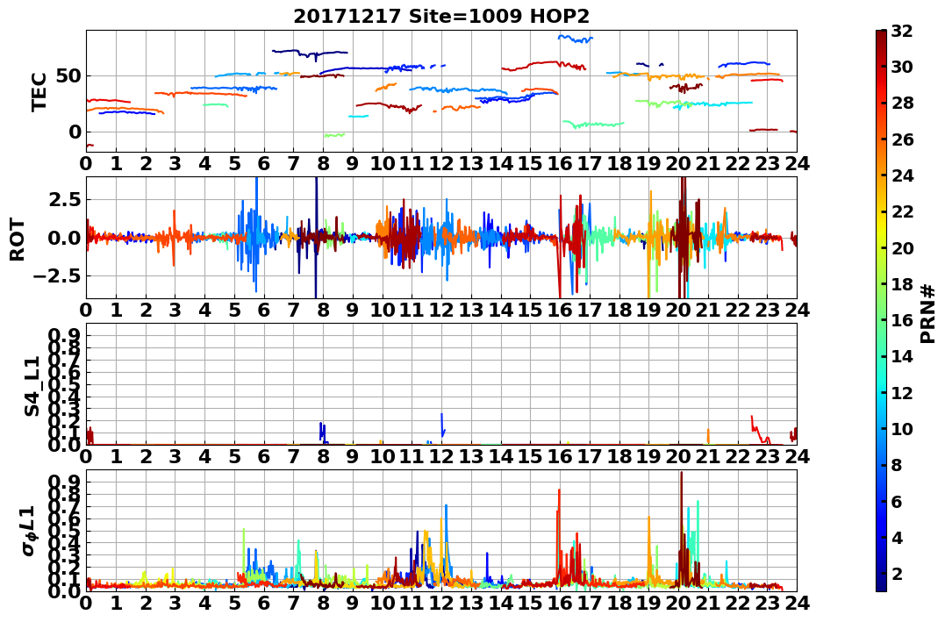The image size is (945, 622).
Task: Click the −2.5 tick on ROT y-axis
Action: point(59,276)
